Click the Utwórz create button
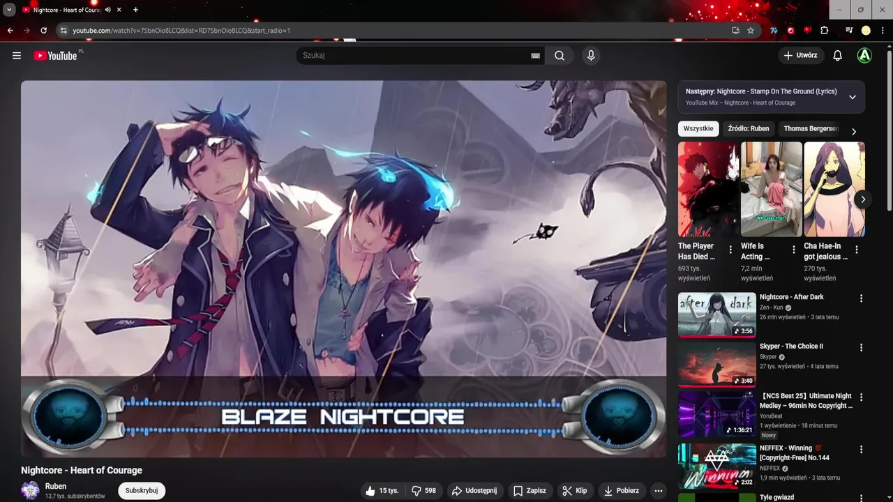 tap(801, 56)
